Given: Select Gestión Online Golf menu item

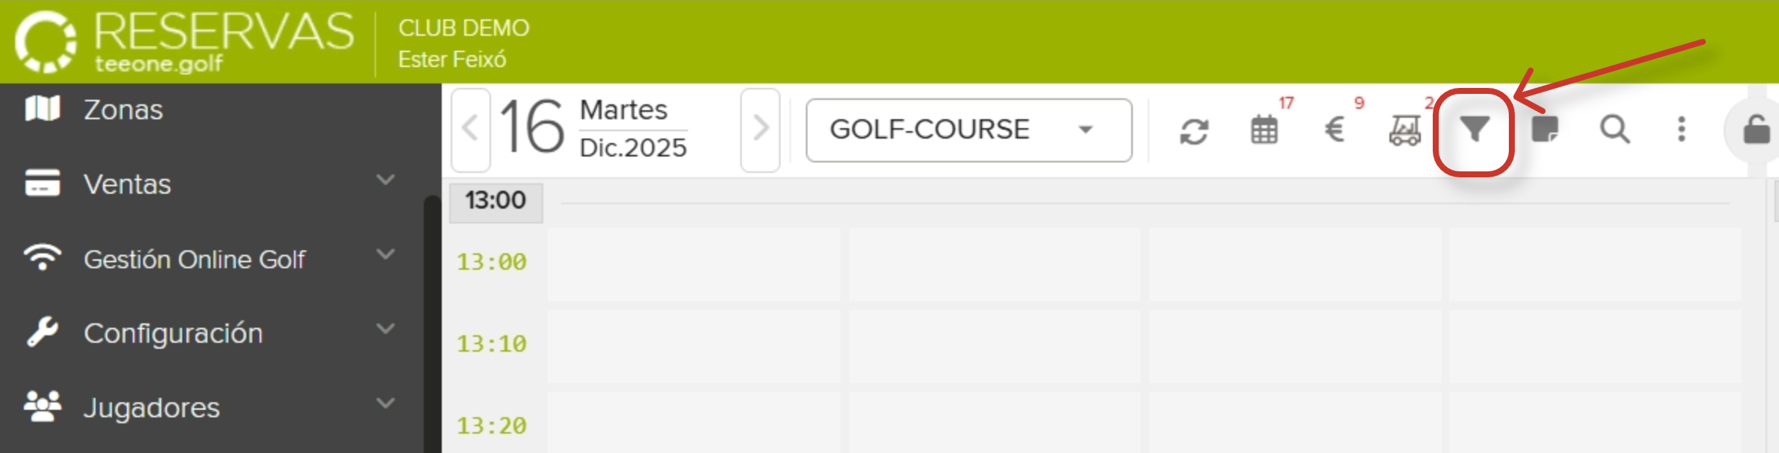Looking at the screenshot, I should (x=194, y=259).
